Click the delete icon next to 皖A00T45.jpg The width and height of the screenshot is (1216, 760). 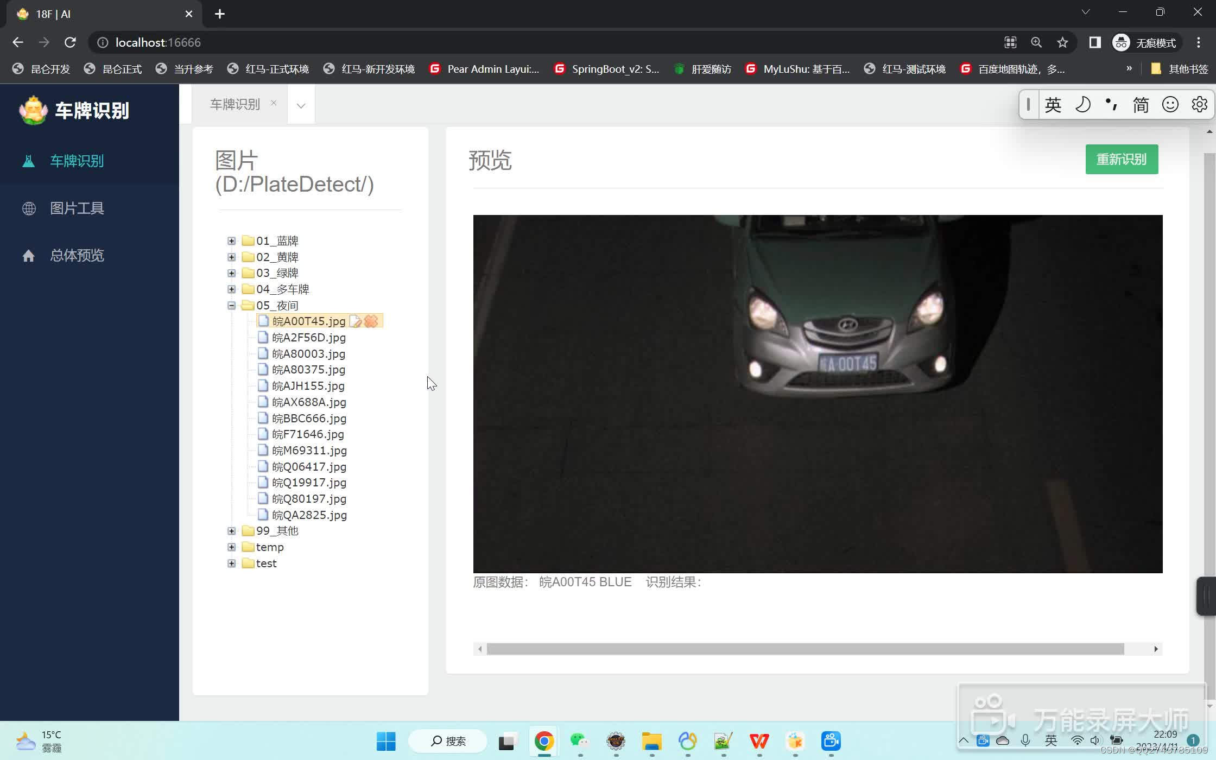(x=371, y=321)
